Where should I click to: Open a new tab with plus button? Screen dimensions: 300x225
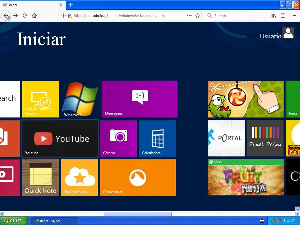tap(71, 5)
